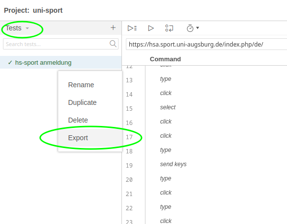
Task: Click the search magnifier icon
Action: [113, 44]
